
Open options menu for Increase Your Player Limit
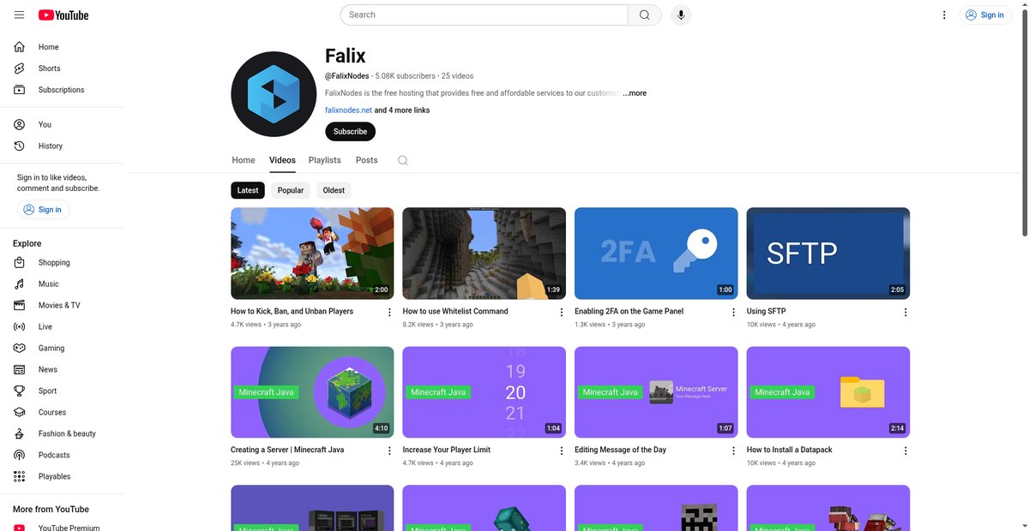pyautogui.click(x=562, y=451)
